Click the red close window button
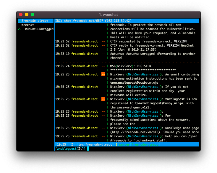This screenshot has width=217, height=173. (21, 14)
